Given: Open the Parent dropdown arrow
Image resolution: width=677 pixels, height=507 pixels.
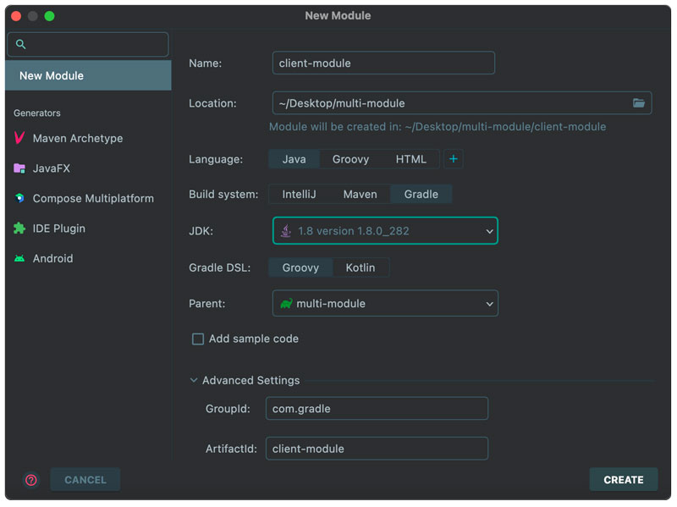Looking at the screenshot, I should point(489,304).
